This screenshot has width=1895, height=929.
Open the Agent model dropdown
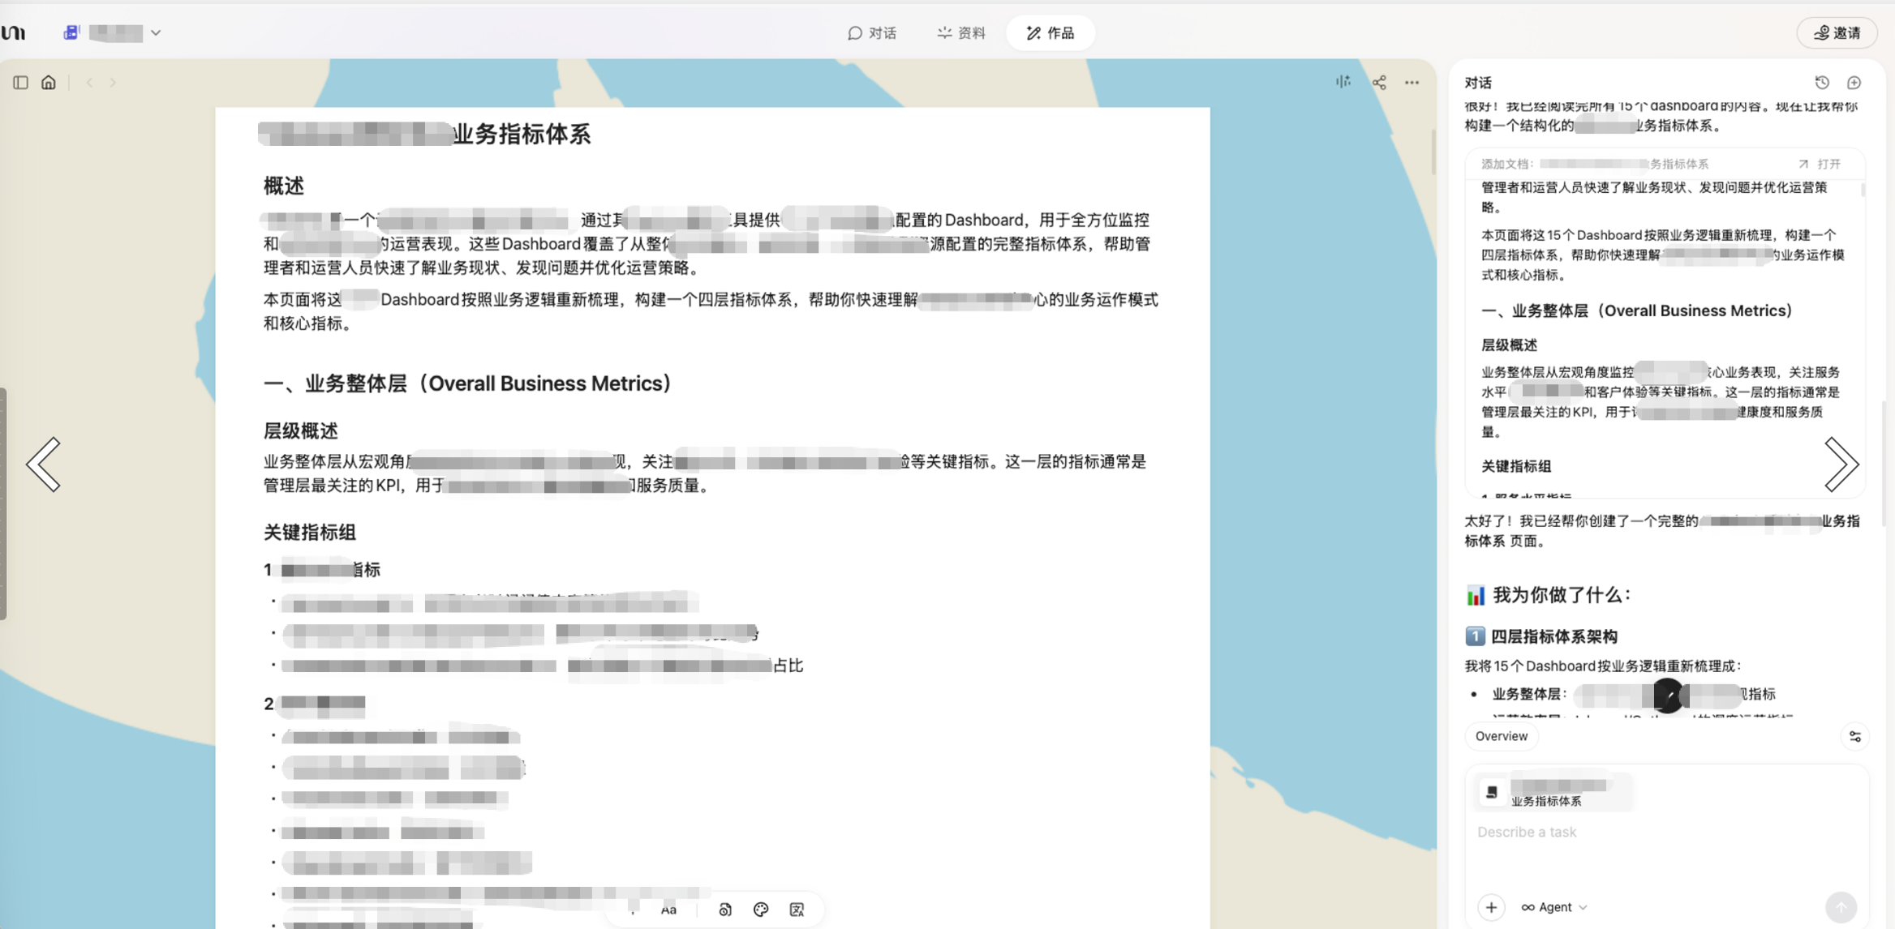tap(1553, 907)
